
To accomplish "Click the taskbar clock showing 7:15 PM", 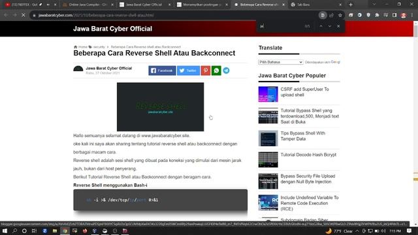I will (395, 230).
